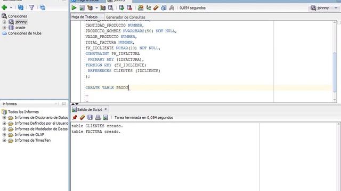This screenshot has height=191, width=341.
Task: Close the Salida de Script tab
Action: point(105,109)
